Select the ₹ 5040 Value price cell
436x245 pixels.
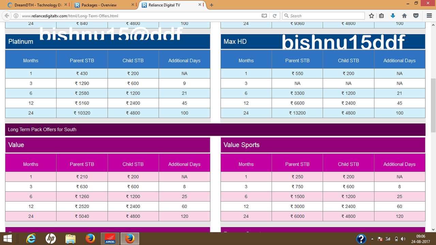(82, 216)
